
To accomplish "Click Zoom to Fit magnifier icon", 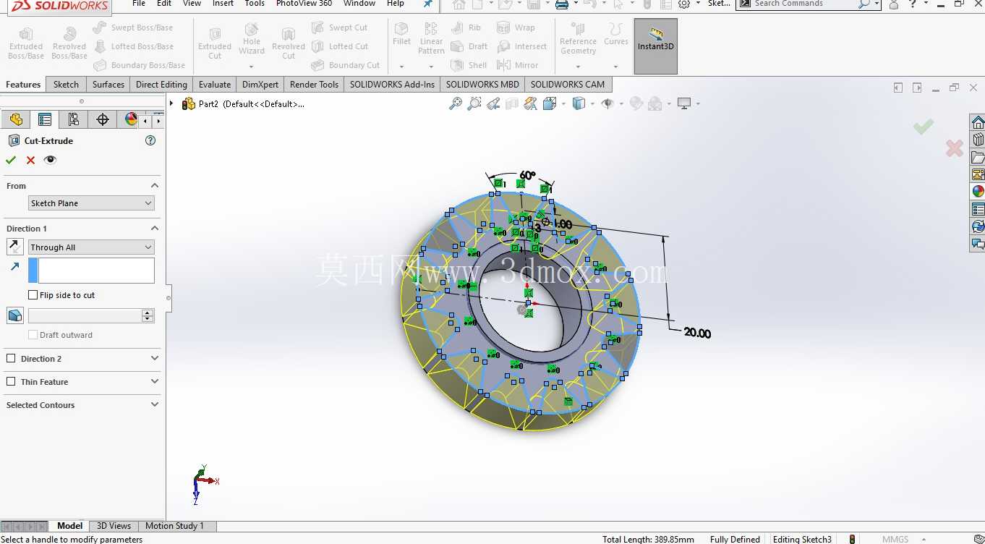I will (x=456, y=103).
